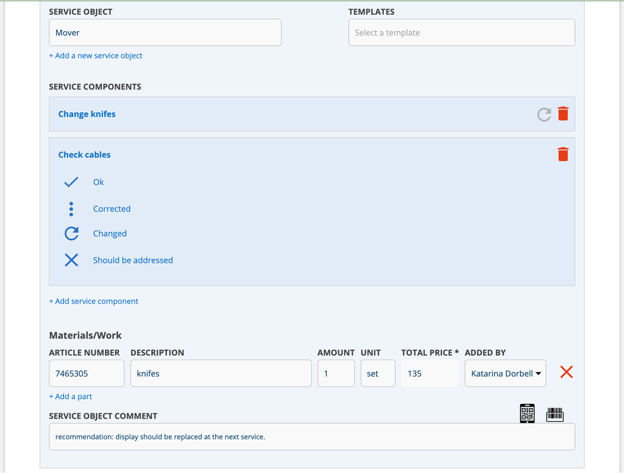
Task: Edit the article number field 7465305
Action: [87, 373]
